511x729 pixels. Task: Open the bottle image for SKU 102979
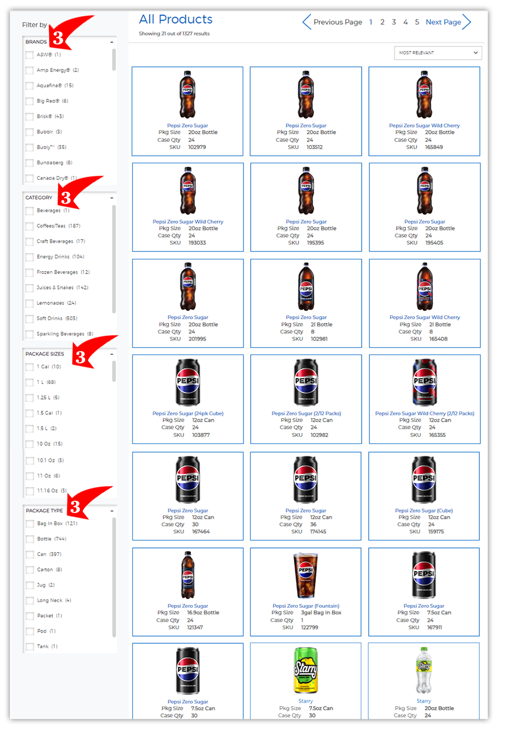[x=187, y=95]
